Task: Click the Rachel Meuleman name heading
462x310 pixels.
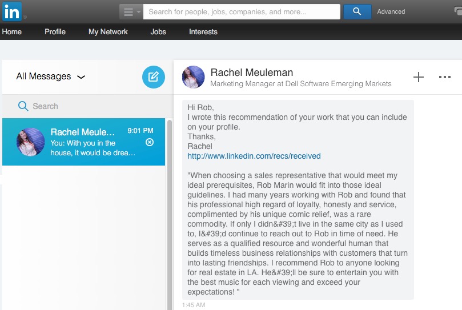Action: tap(252, 73)
